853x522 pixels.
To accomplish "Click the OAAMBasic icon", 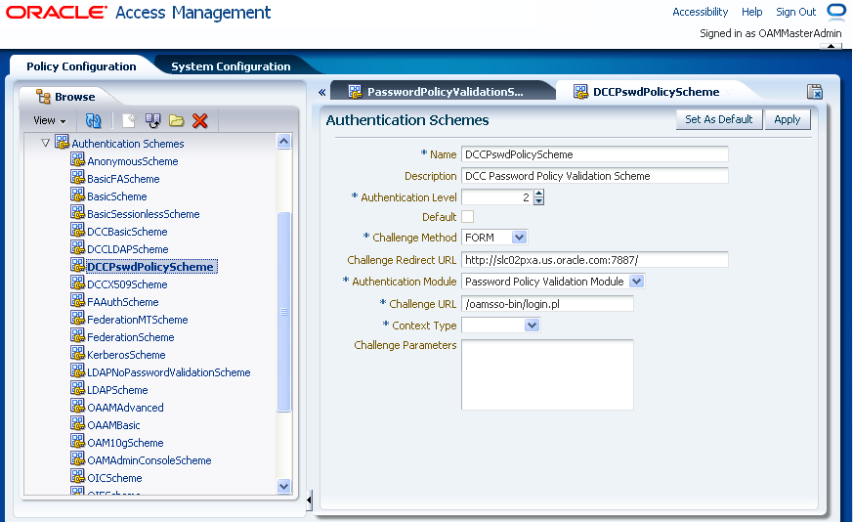I will pos(77,423).
